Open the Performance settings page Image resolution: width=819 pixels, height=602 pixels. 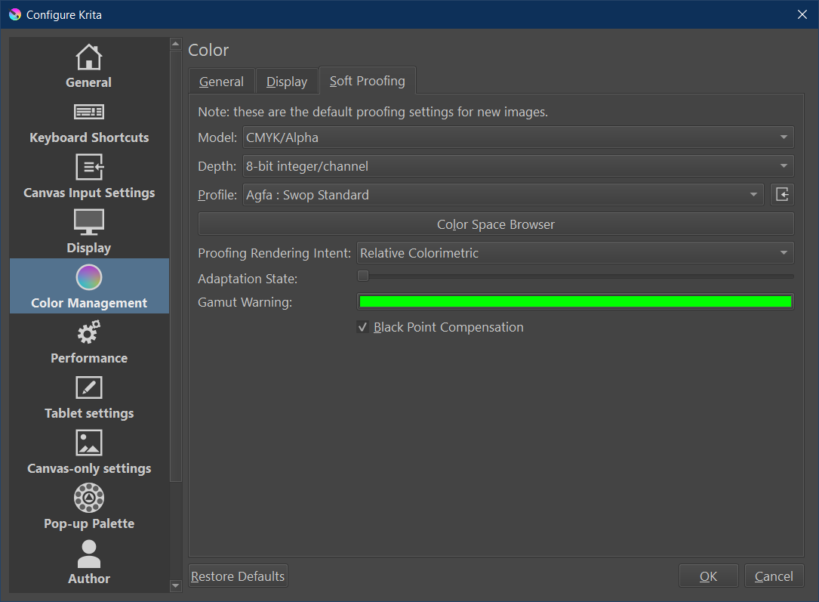[89, 341]
